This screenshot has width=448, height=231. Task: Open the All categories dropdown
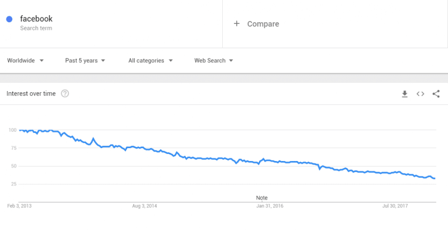(150, 61)
